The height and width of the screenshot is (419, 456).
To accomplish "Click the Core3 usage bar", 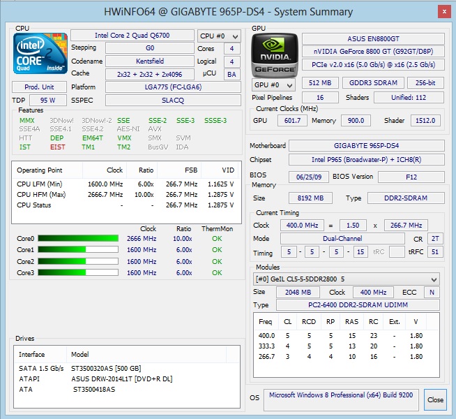I will coord(78,273).
